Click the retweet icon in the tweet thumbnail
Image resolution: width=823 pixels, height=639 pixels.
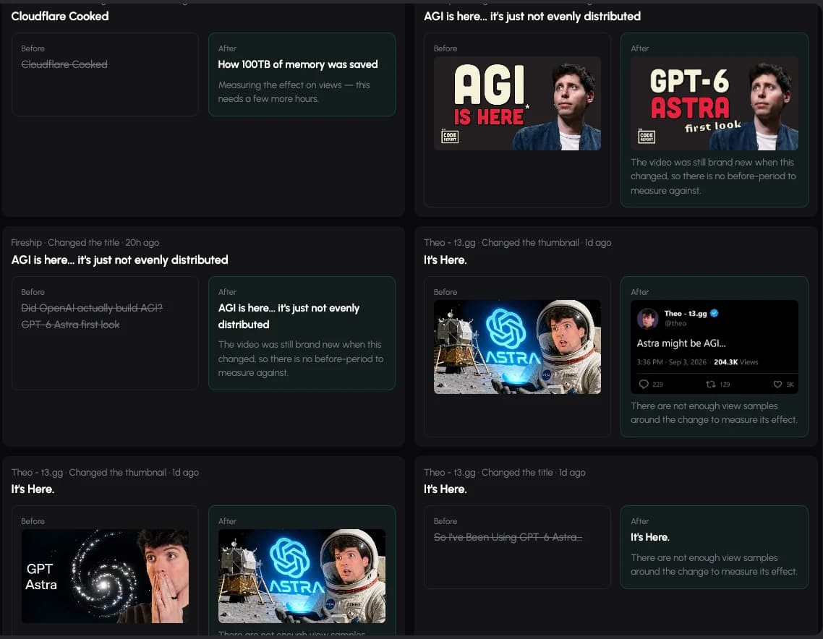(x=711, y=384)
